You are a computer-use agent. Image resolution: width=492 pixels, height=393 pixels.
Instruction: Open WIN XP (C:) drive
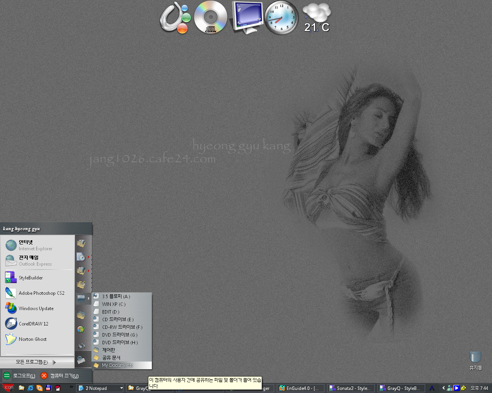pyautogui.click(x=122, y=304)
